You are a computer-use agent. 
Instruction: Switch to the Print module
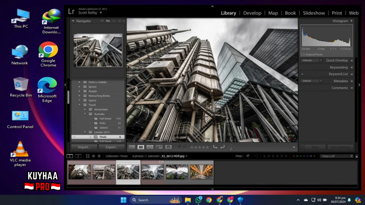(x=337, y=13)
